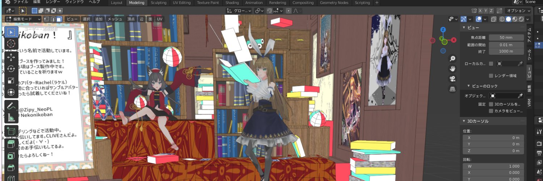Image resolution: width=543 pixels, height=181 pixels.
Task: Select the Select Box tool
Action: 11,32
